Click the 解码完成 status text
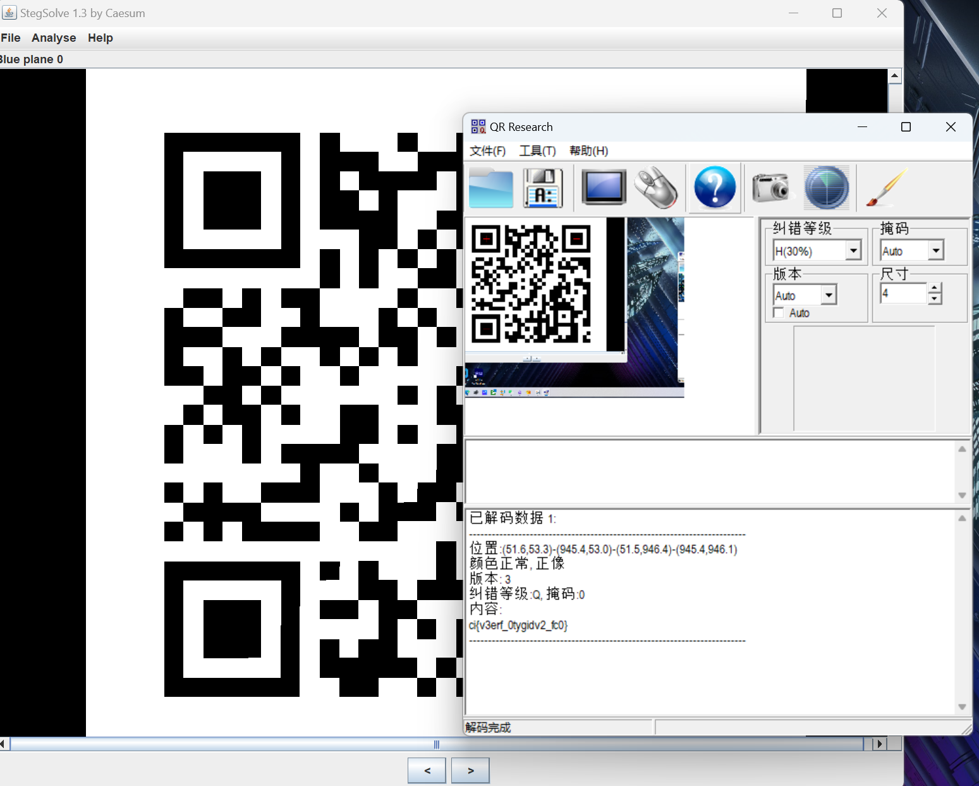 [488, 727]
